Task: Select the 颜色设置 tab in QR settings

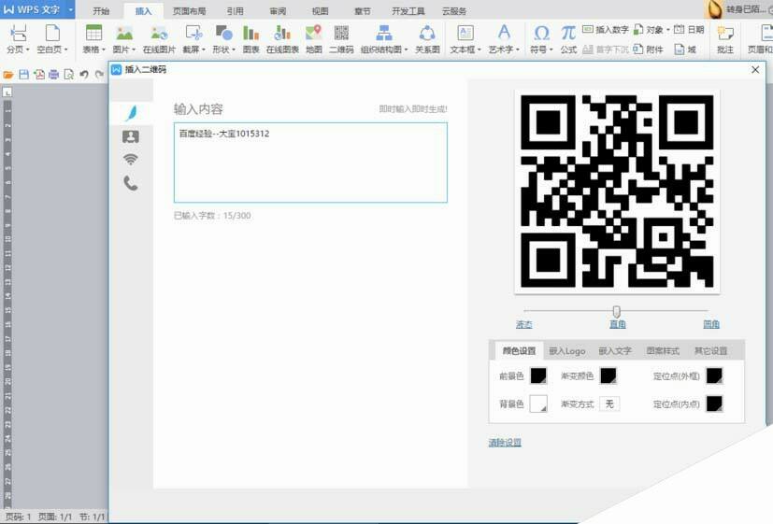Action: tap(519, 350)
